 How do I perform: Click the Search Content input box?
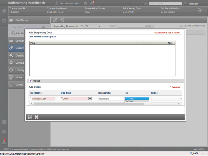coord(165,4)
